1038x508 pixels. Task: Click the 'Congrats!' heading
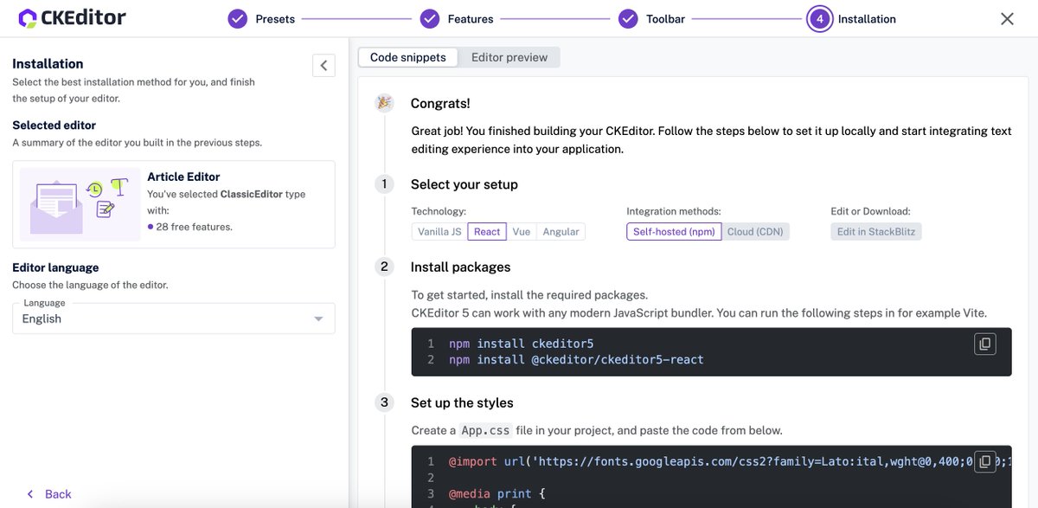[440, 104]
